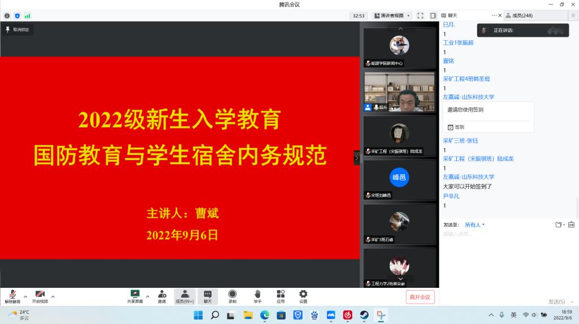Select the Chat (聊天) panel tab
Screen dimensions: 579x324
point(452,15)
